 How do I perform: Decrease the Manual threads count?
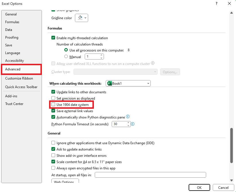pos(101,58)
